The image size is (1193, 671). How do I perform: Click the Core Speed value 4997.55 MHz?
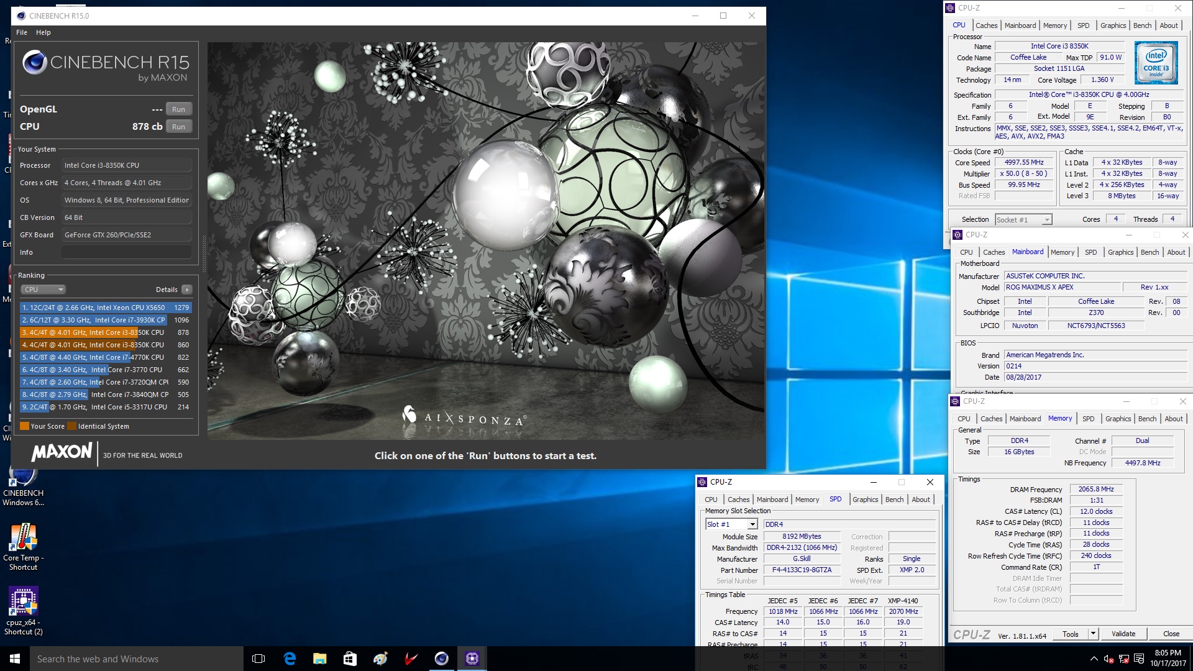pyautogui.click(x=1024, y=162)
